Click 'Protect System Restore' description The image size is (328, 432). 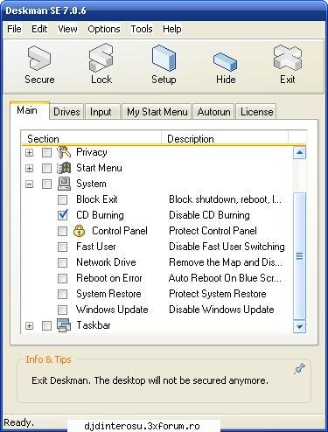tap(218, 294)
